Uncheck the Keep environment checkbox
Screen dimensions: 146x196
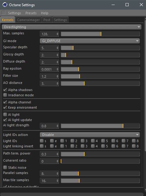coord(5,107)
